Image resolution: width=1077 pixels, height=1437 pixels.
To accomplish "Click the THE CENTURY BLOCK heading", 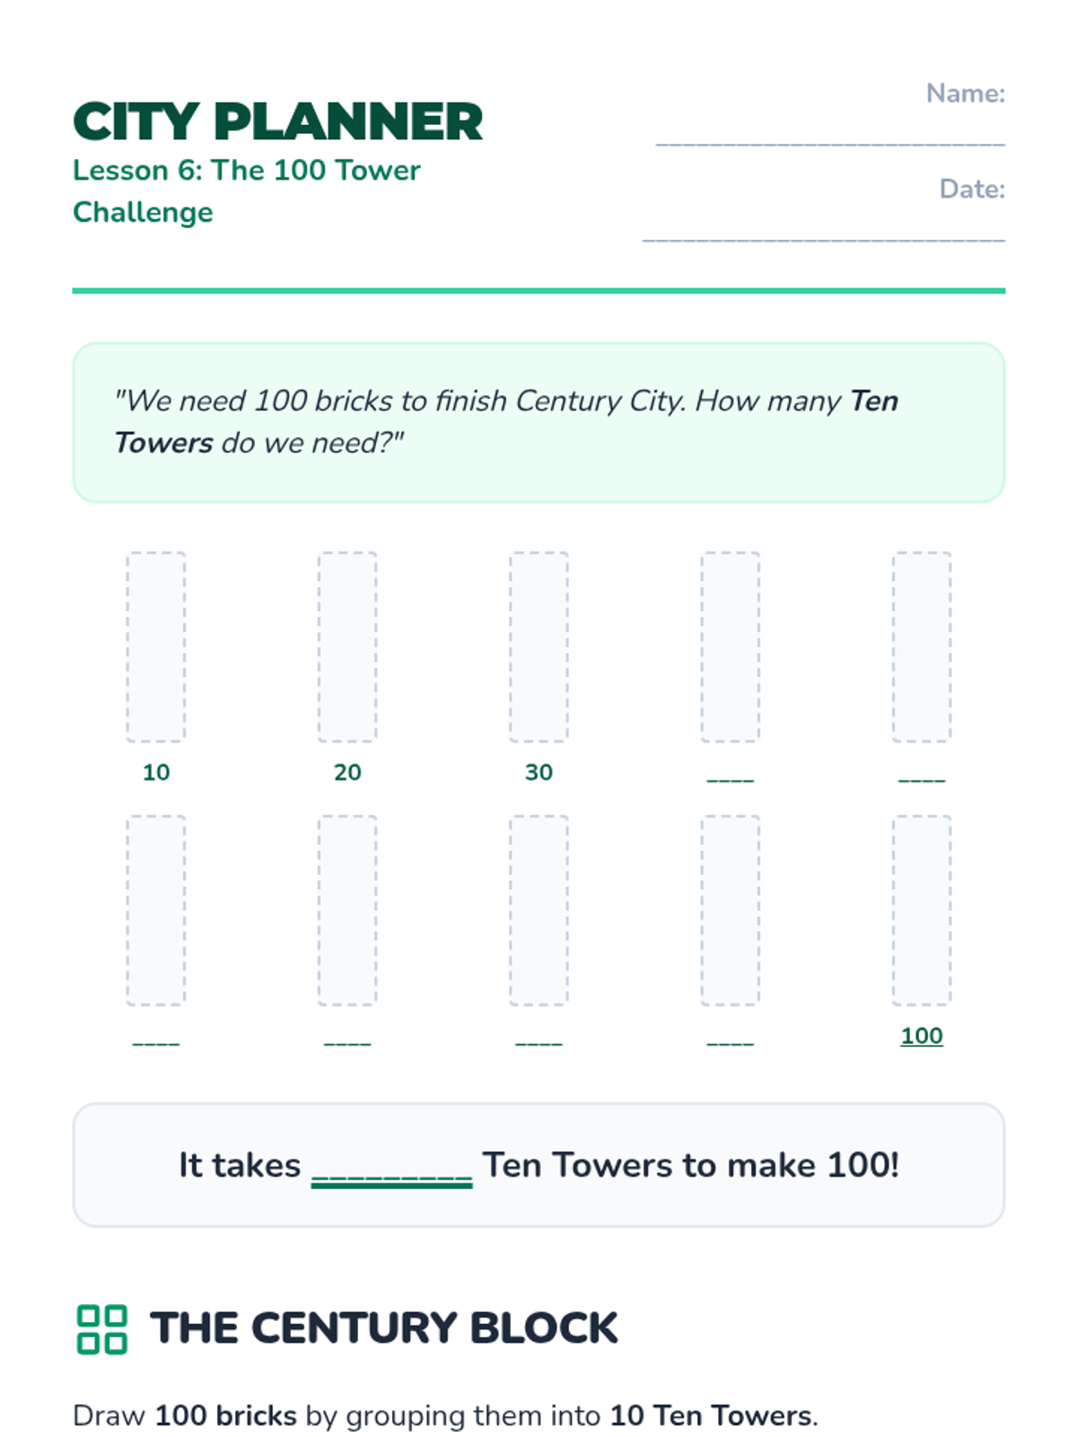I will (x=384, y=1328).
